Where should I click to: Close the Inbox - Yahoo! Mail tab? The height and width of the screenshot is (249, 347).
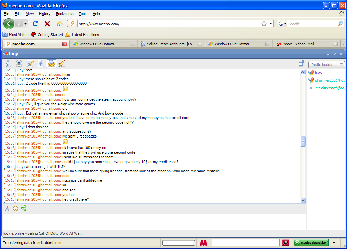tap(335, 44)
